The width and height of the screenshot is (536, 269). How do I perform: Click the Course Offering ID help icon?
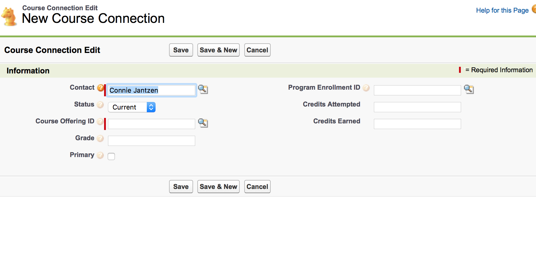[100, 121]
